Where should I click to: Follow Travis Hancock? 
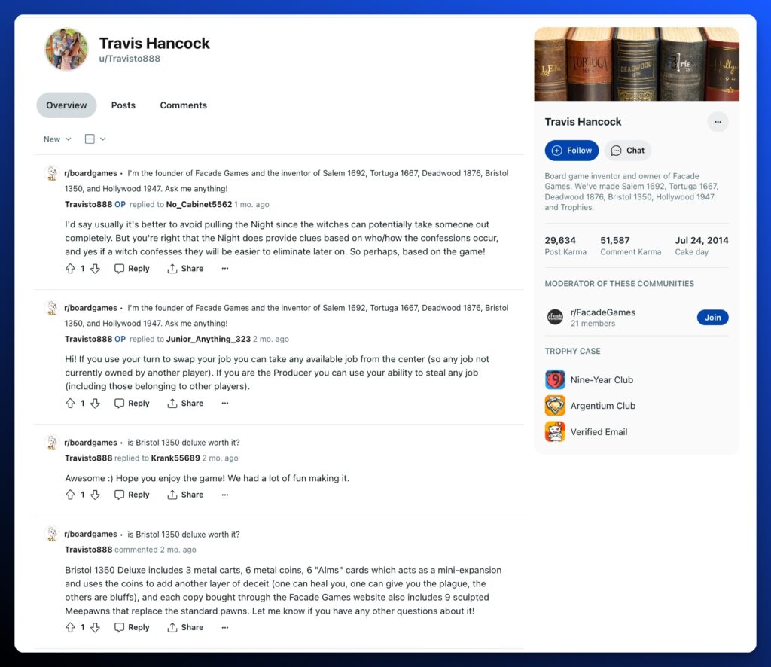[571, 151]
